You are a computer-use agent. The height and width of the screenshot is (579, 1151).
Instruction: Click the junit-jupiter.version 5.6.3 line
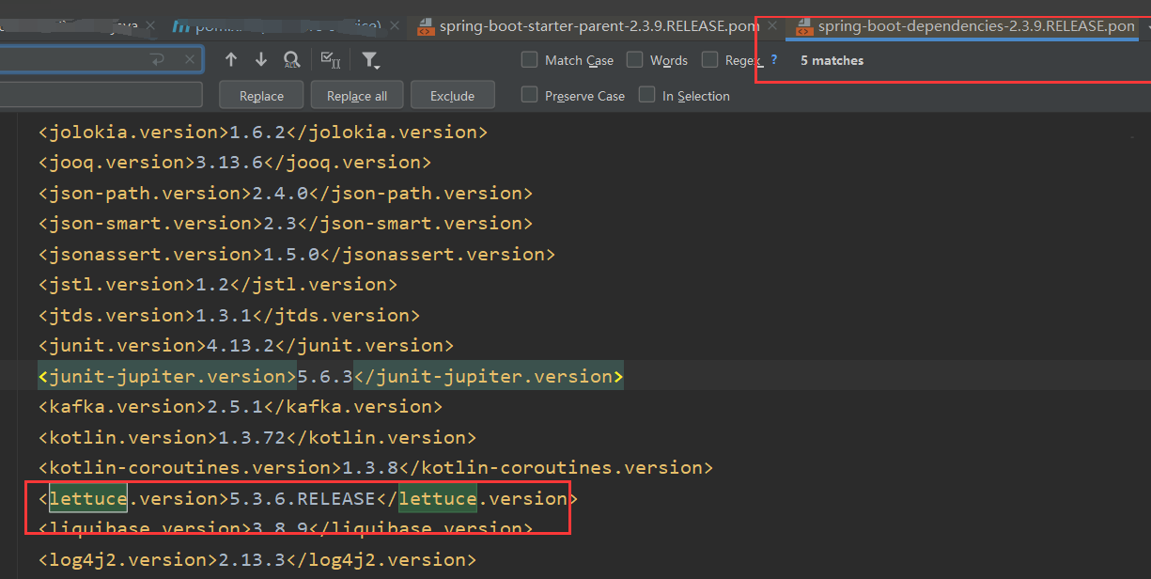coord(330,376)
